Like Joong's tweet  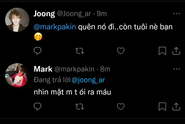121,51
